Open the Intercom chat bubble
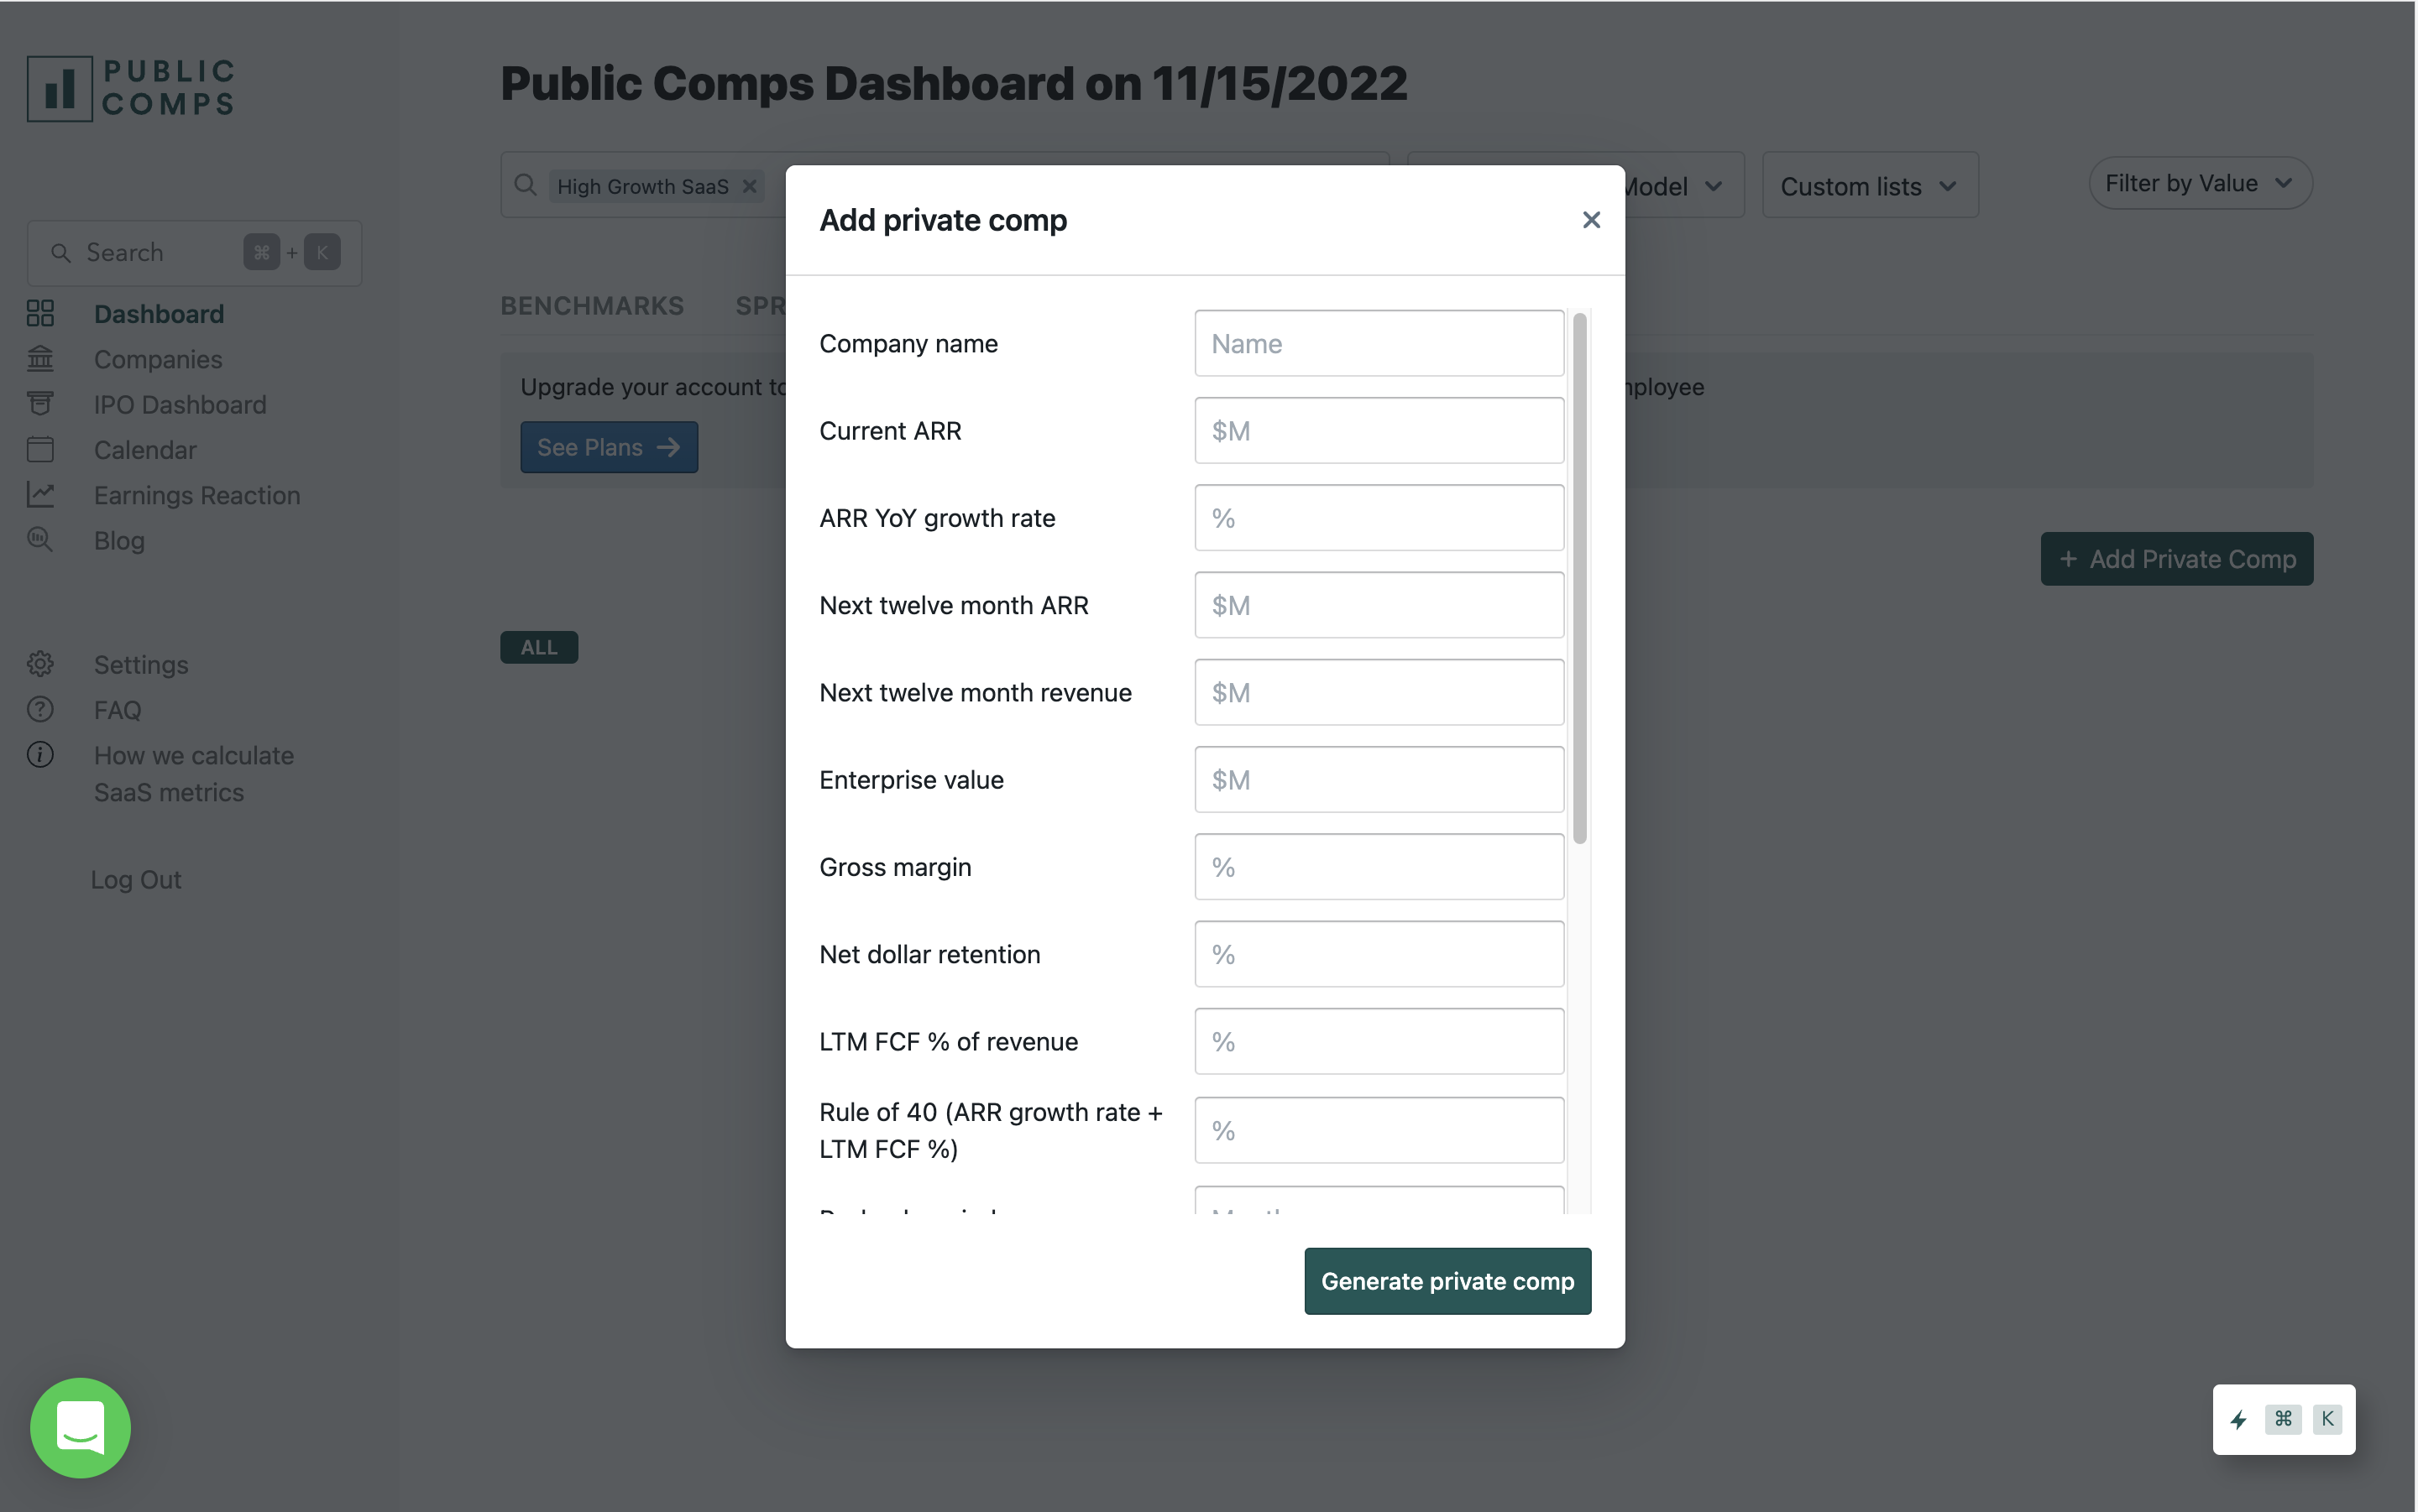 click(80, 1427)
